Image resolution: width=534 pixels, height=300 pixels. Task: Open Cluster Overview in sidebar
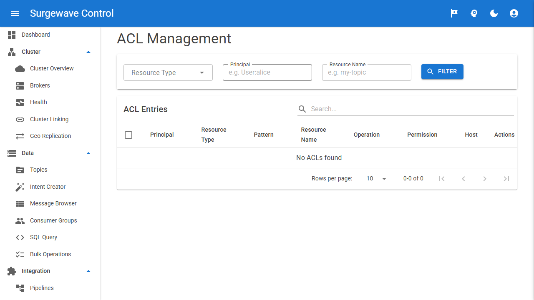pos(50,68)
